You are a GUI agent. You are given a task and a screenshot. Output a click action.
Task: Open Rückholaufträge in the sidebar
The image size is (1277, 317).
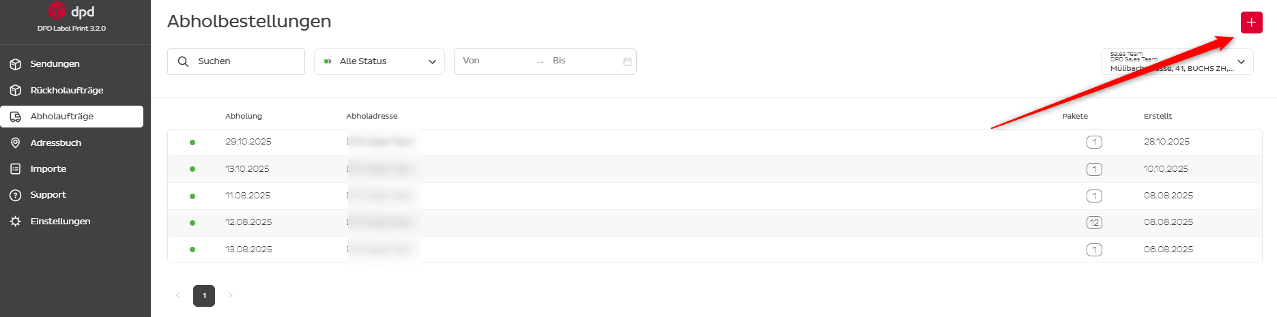point(67,90)
